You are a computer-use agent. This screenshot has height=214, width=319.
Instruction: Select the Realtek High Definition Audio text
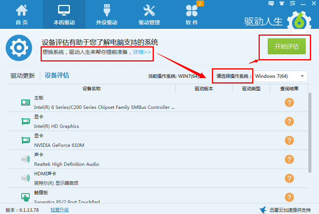[x=66, y=164]
